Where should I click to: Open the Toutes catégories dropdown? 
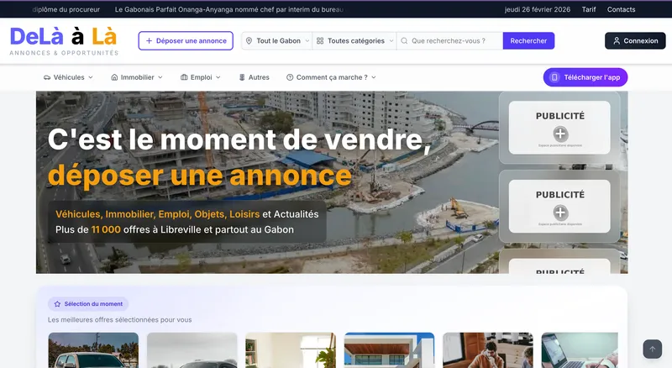(354, 40)
